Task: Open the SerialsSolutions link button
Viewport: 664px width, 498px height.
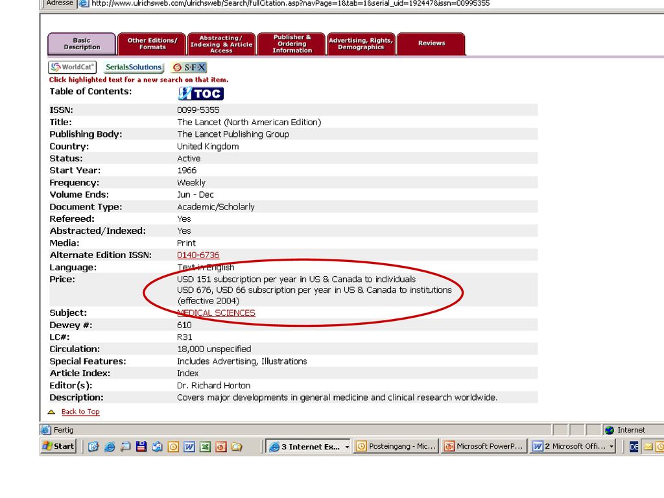Action: click(x=134, y=67)
